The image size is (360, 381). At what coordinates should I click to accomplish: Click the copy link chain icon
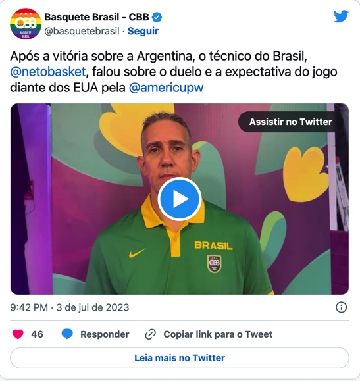tap(151, 334)
